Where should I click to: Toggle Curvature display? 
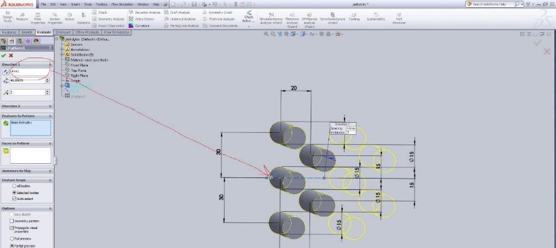coord(139,26)
